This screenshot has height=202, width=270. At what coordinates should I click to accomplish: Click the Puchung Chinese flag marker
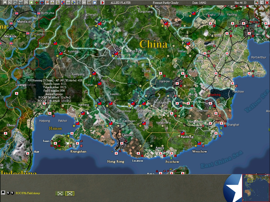click(x=183, y=133)
